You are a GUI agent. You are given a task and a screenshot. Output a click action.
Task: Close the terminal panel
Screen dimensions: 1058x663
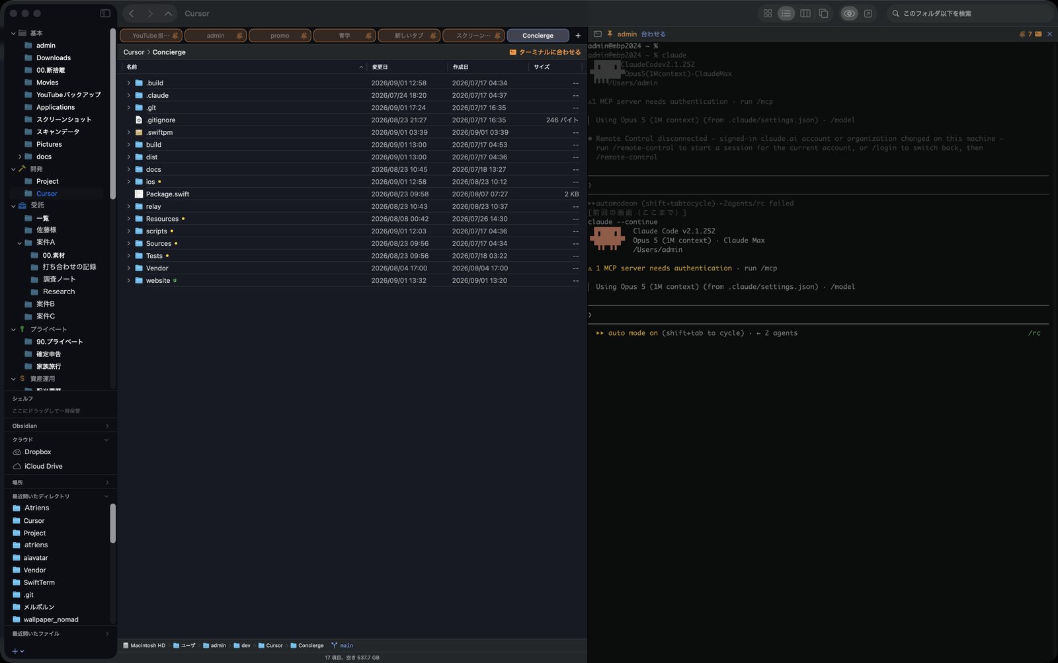click(x=1049, y=34)
